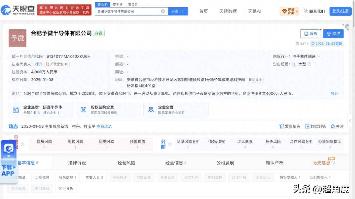Open 周边风险 risk item

pos(75,144)
